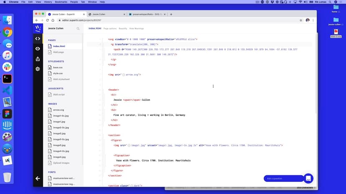Bookmark page with the star icon
This screenshot has height=194, width=346.
tap(300, 20)
